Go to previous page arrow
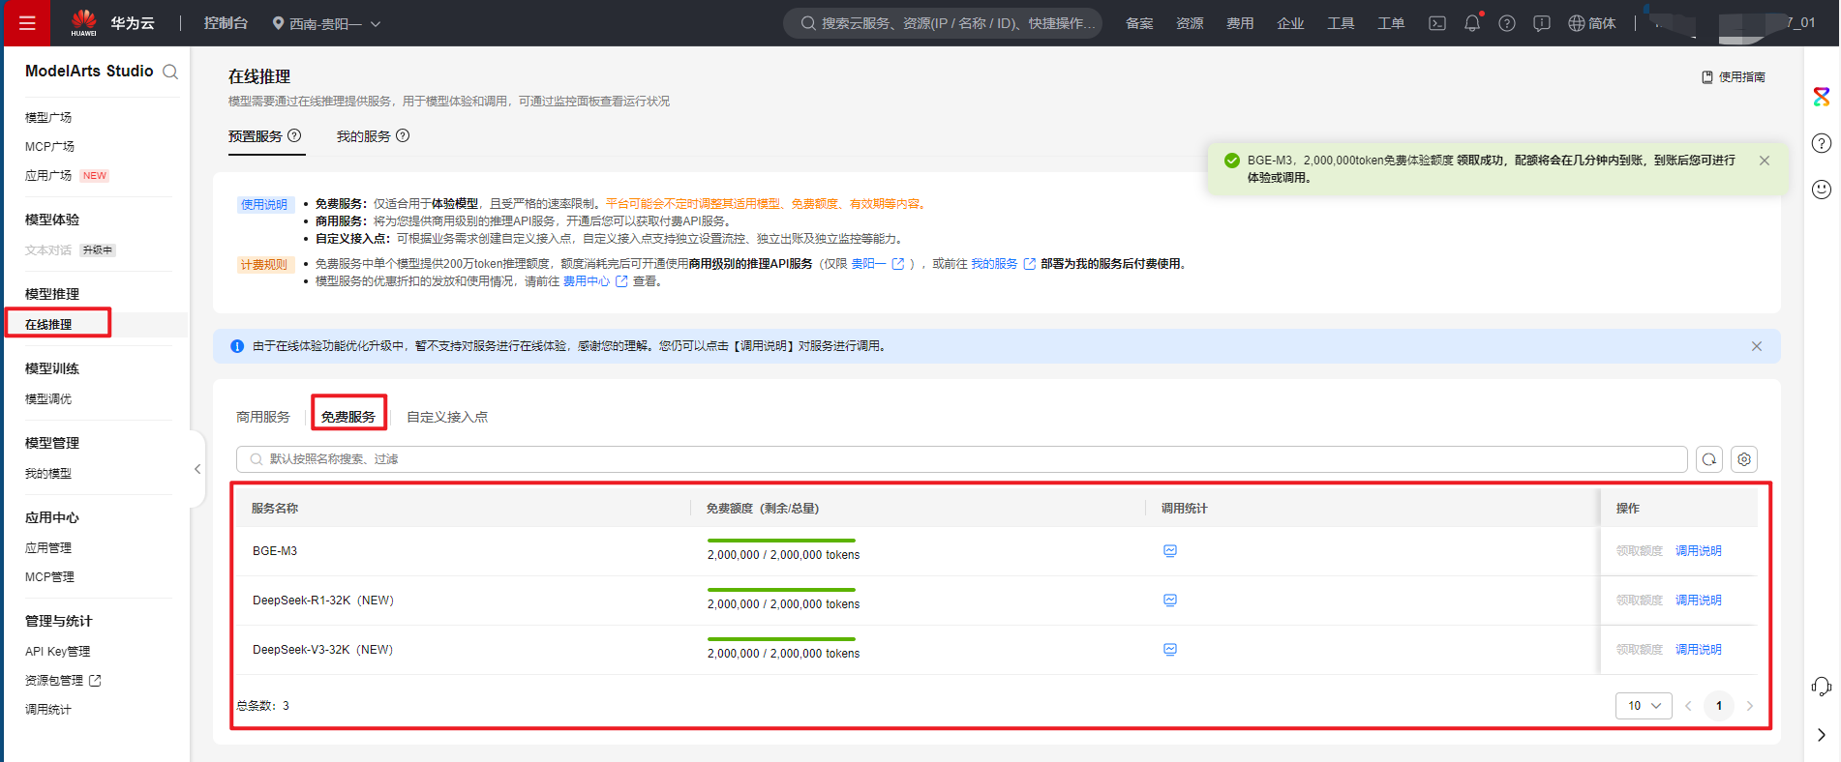The width and height of the screenshot is (1841, 762). (1688, 706)
